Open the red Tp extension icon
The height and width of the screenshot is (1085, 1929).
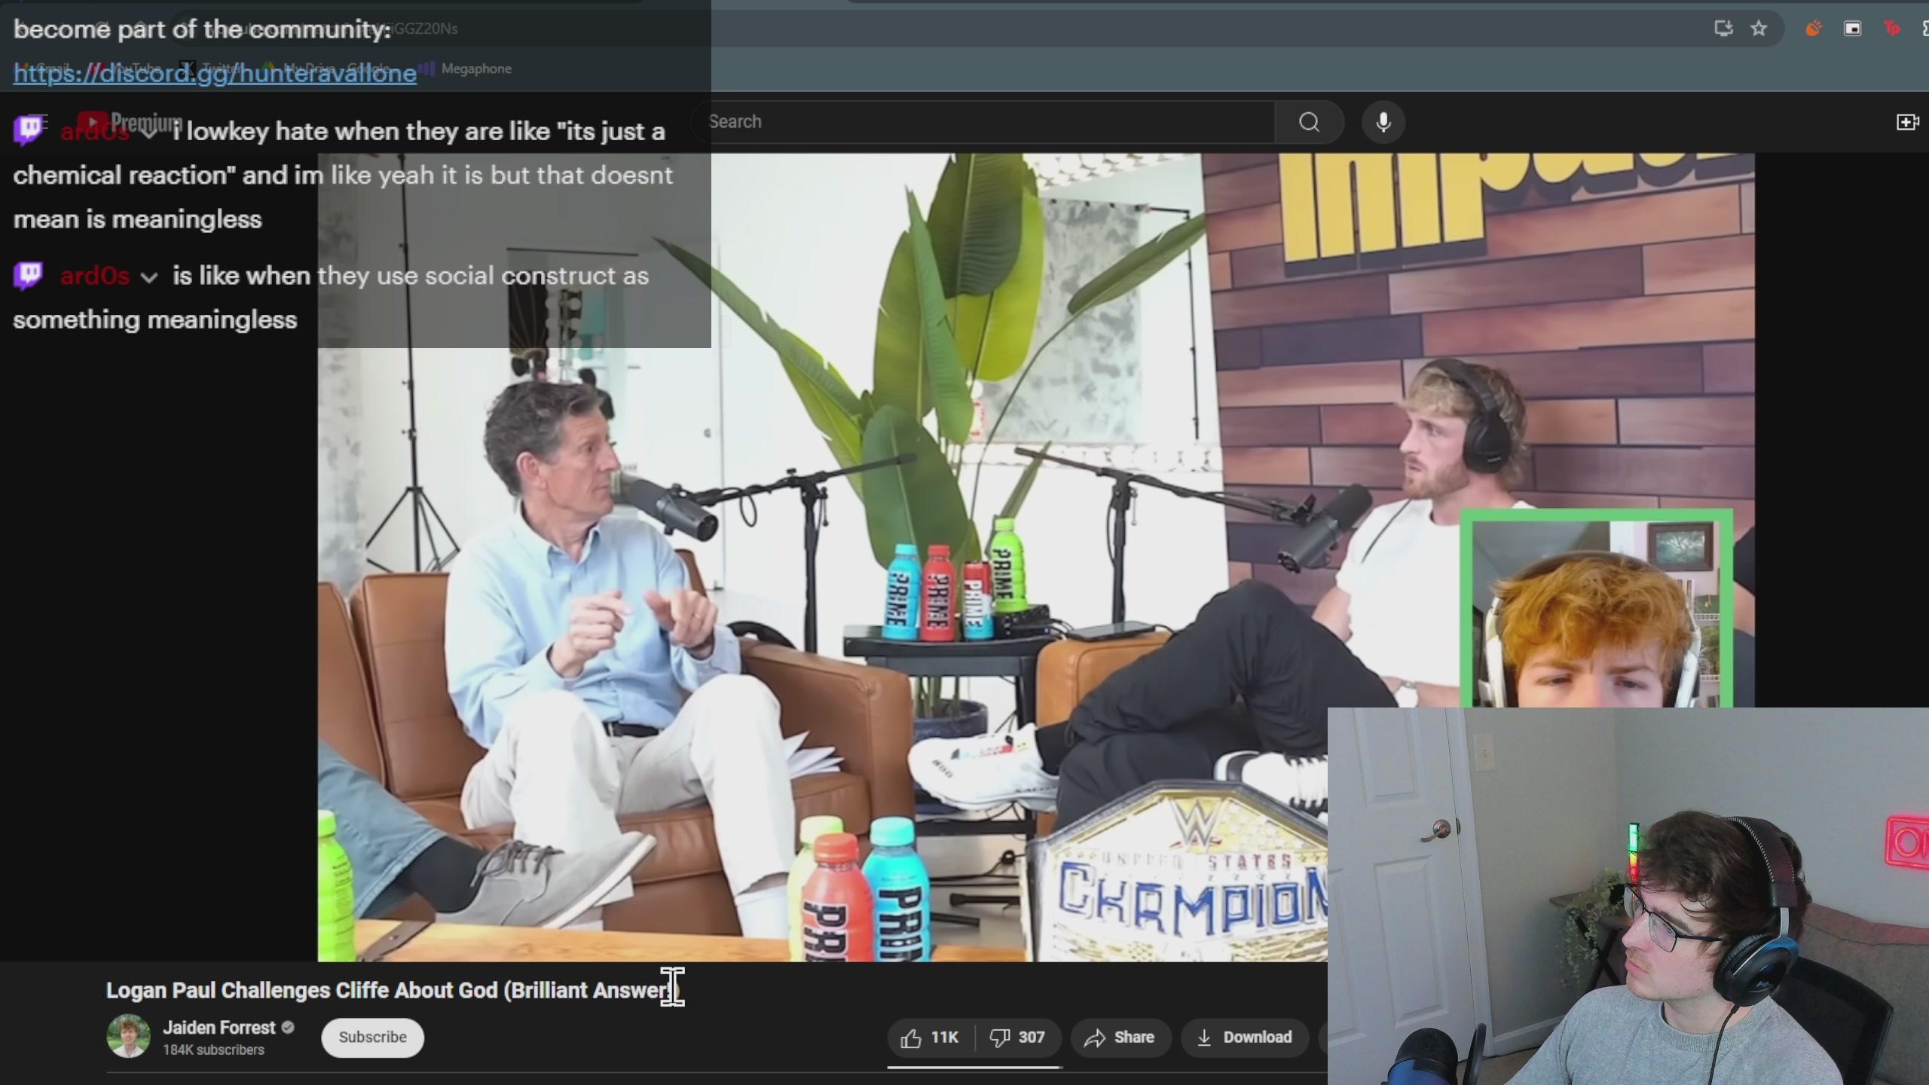click(x=1892, y=29)
